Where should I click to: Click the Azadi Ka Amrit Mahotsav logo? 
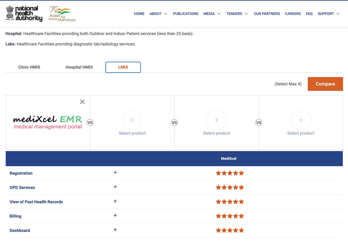point(62,14)
